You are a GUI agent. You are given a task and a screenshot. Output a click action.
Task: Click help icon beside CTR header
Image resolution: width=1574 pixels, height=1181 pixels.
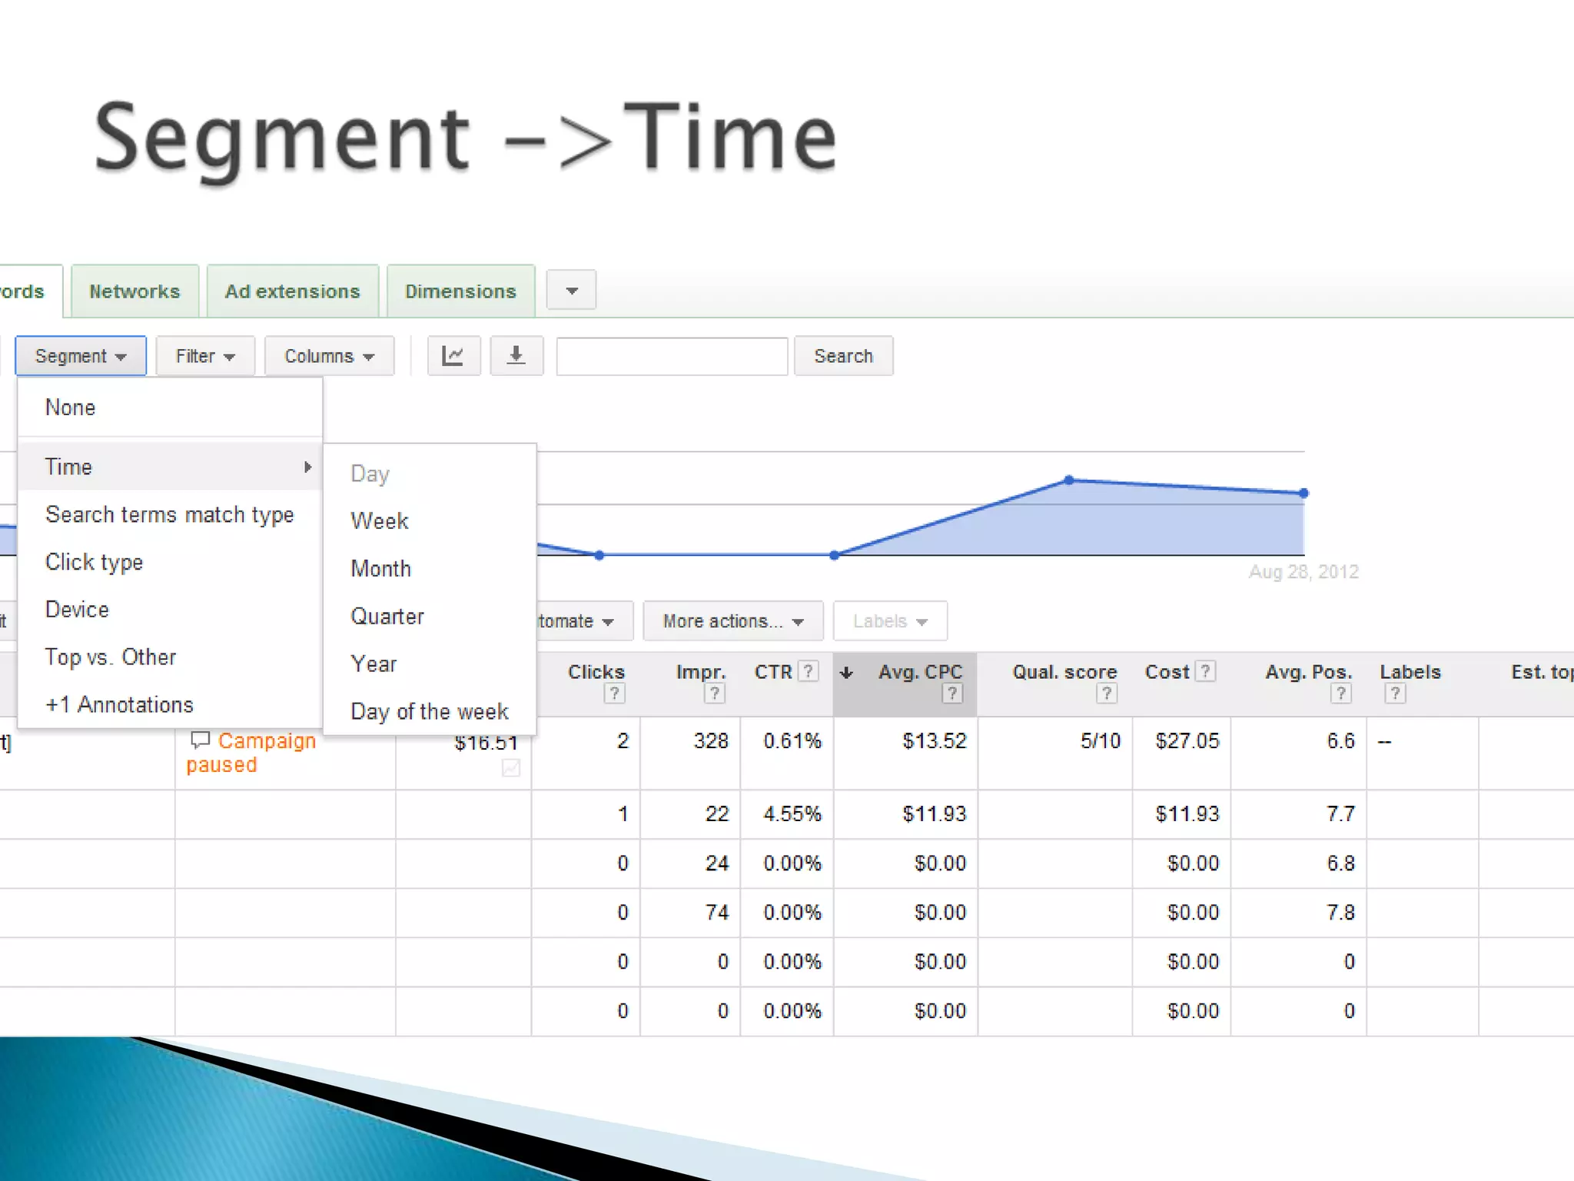808,671
